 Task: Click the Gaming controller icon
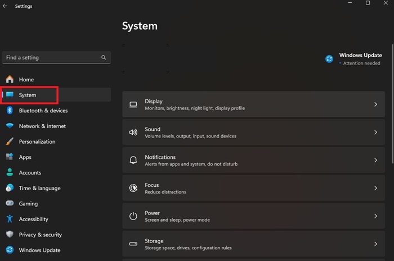[x=10, y=203]
